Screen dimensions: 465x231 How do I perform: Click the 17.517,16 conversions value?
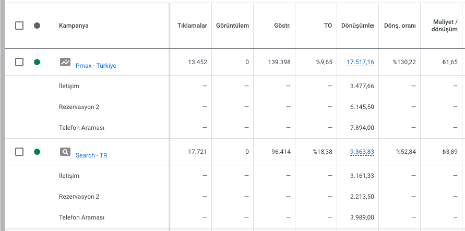[x=360, y=63]
